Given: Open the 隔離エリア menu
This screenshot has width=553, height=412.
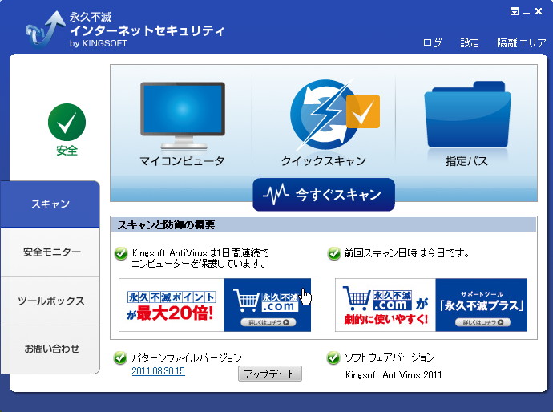Looking at the screenshot, I should (x=521, y=43).
